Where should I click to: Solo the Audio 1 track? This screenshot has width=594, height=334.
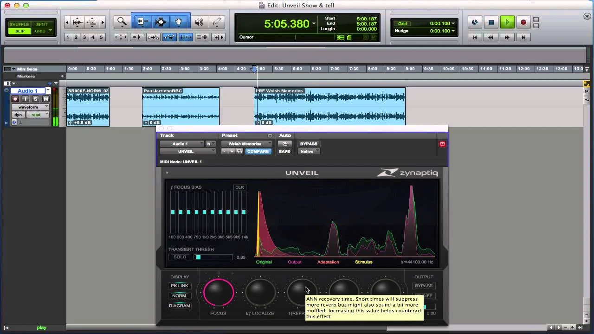pos(36,98)
